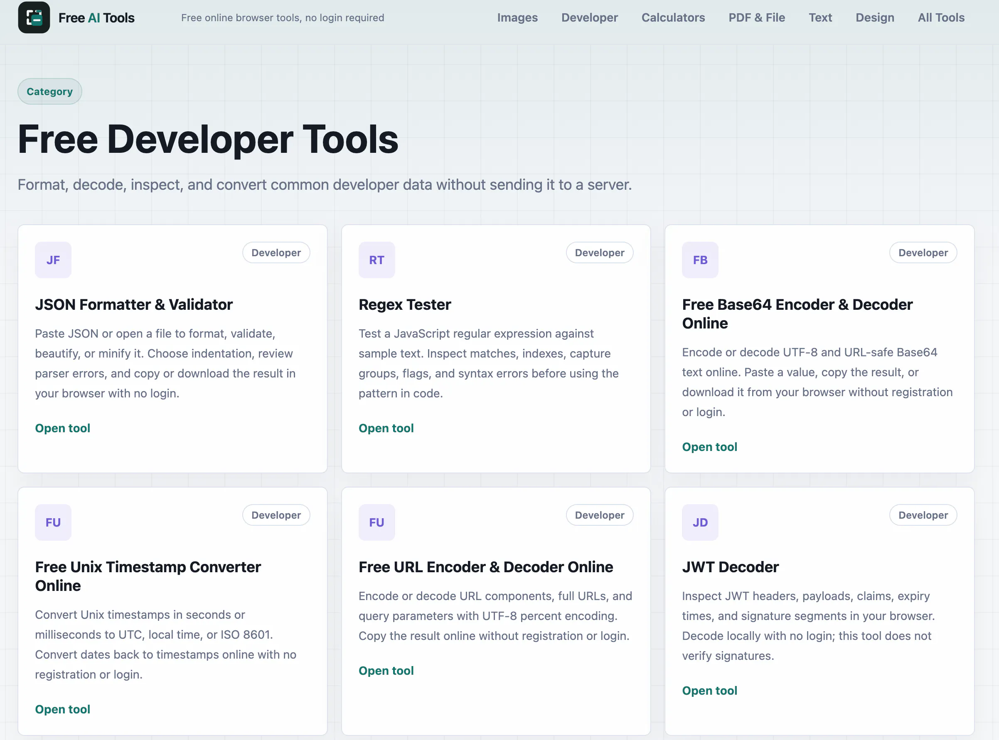This screenshot has height=740, width=999.
Task: Click Developer tag on JWT Decoder card
Action: [x=923, y=515]
